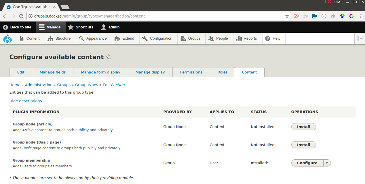
Task: Follow the Edit Faction breadcrumb link
Action: pos(114,85)
